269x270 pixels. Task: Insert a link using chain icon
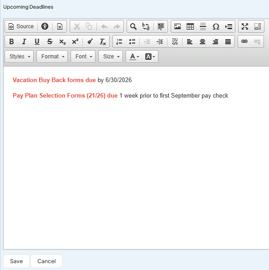pos(244,42)
